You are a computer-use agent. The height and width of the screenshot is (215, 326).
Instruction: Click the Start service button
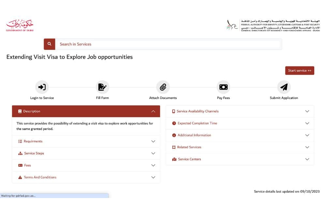click(300, 70)
